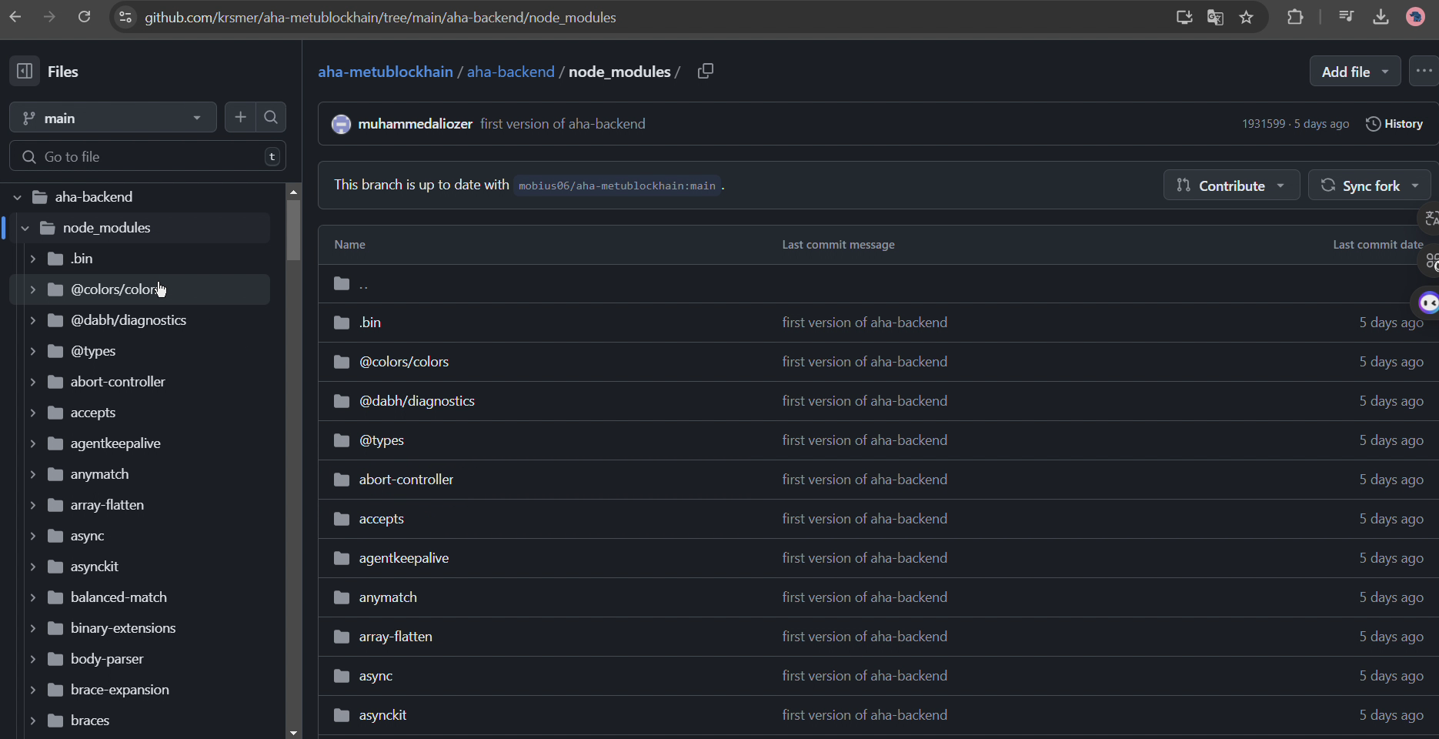Go back in browser
Image resolution: width=1439 pixels, height=739 pixels.
point(15,17)
